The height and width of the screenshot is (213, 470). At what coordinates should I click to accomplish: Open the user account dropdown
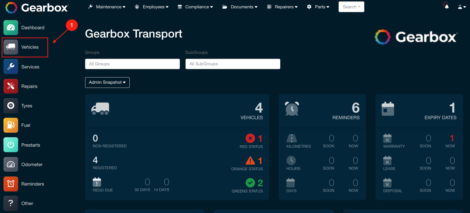pos(462,7)
